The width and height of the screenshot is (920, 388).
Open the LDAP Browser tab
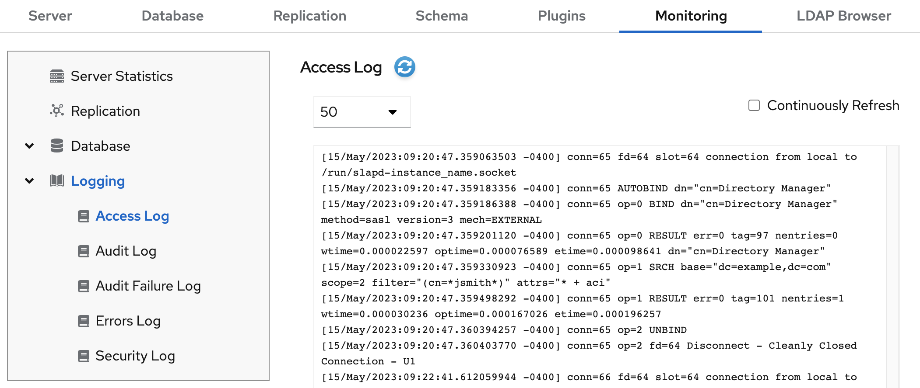tap(843, 16)
